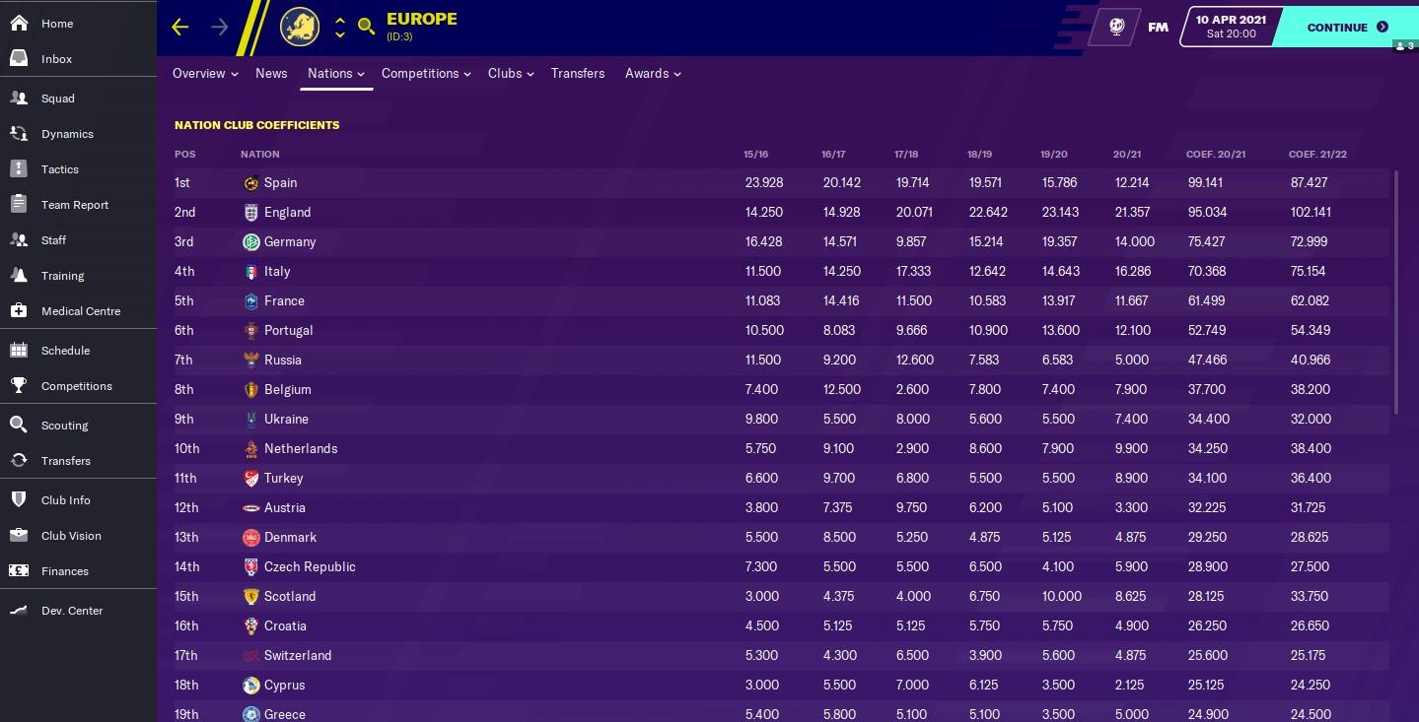Expand the Nations dropdown tab
Image resolution: width=1419 pixels, height=722 pixels.
click(336, 73)
